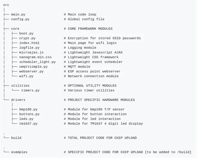
Task: Select scheduler_light.py entry
Action: [x=38, y=62]
